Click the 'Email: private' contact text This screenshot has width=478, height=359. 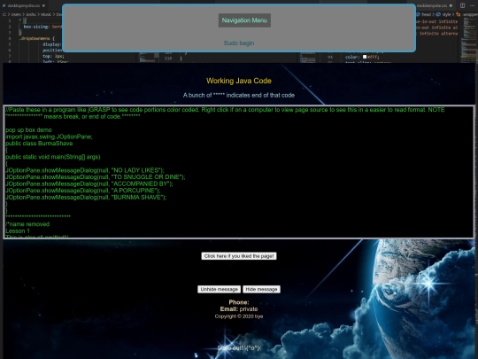239,309
